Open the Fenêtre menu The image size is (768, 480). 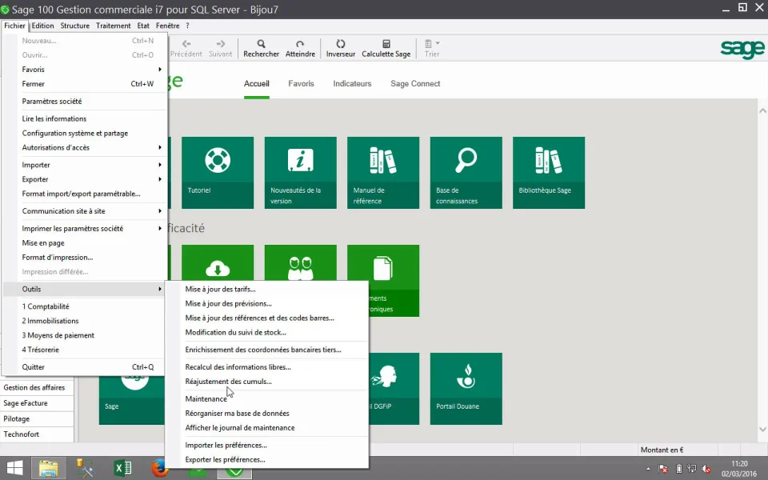(167, 26)
